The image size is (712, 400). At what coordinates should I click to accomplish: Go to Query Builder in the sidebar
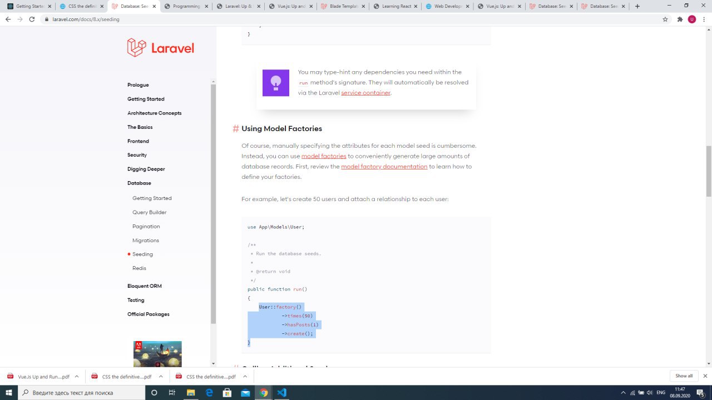click(149, 212)
